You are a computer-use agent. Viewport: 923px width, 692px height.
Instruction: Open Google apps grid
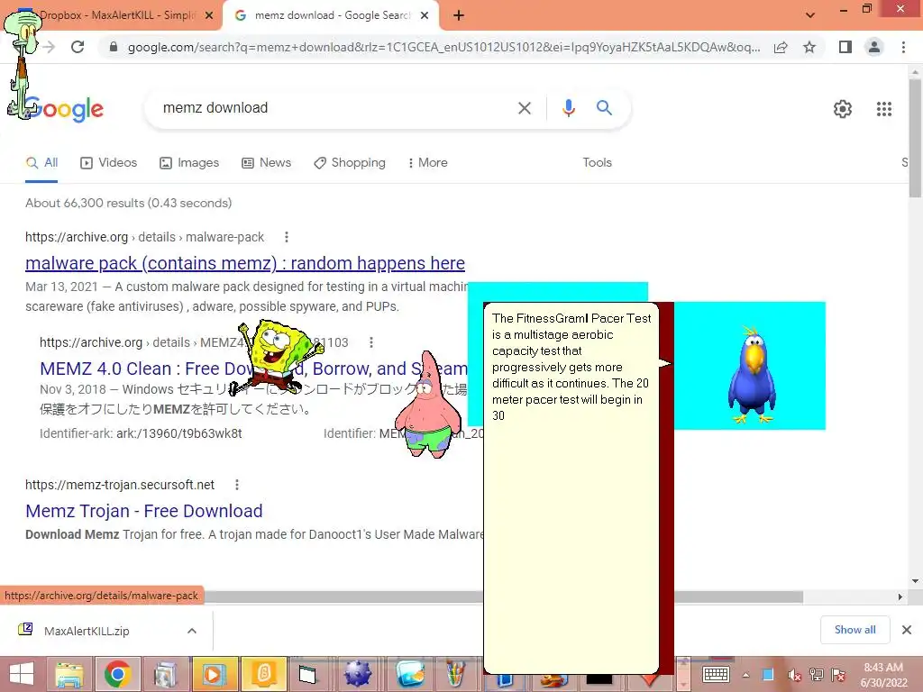tap(883, 109)
